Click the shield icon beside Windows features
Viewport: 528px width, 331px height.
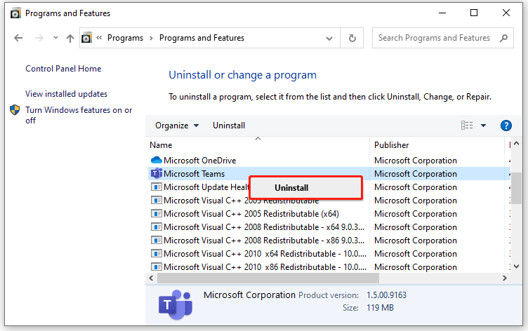click(15, 109)
